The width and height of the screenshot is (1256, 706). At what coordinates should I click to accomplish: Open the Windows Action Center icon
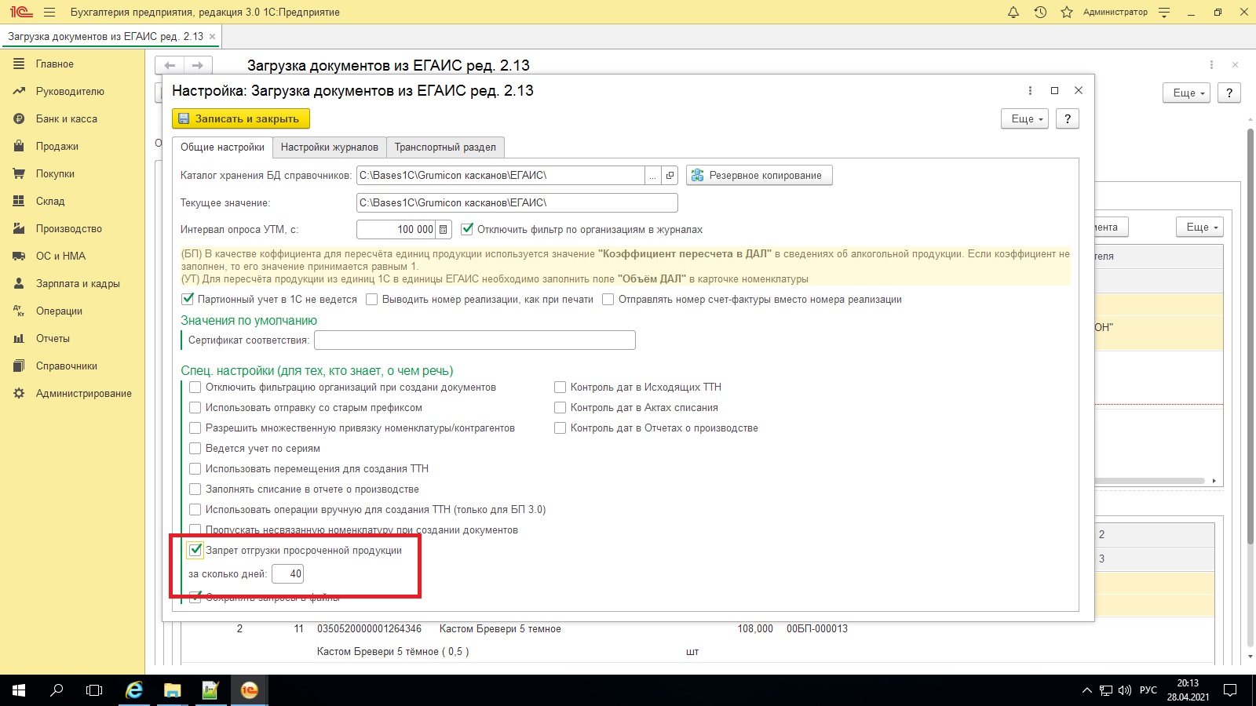click(x=1230, y=690)
